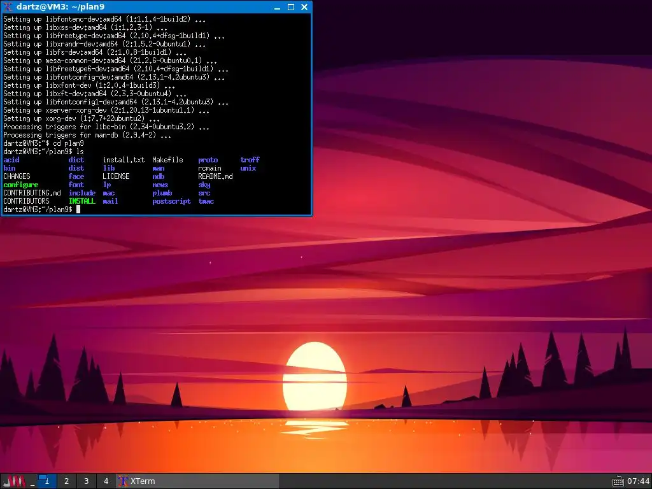The height and width of the screenshot is (489, 652).
Task: Click the 'mail' directory name
Action: (110, 201)
